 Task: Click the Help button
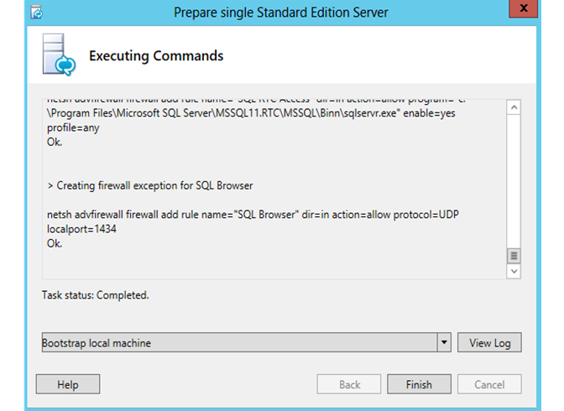tap(68, 384)
